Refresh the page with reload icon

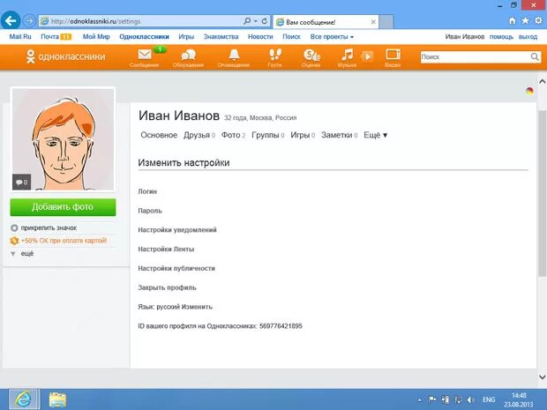tap(265, 21)
